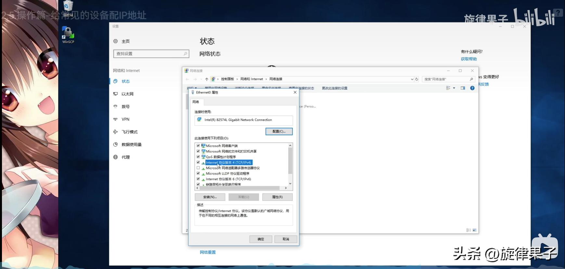Click the 配置(C)... button
565x269 pixels.
pos(279,131)
